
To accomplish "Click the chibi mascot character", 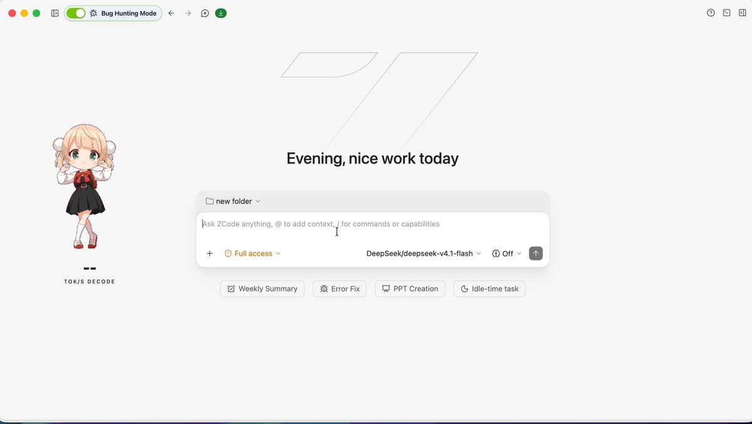I will click(x=84, y=186).
